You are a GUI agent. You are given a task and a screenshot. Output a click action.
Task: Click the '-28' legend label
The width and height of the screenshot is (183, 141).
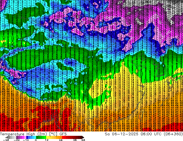click(6, 140)
